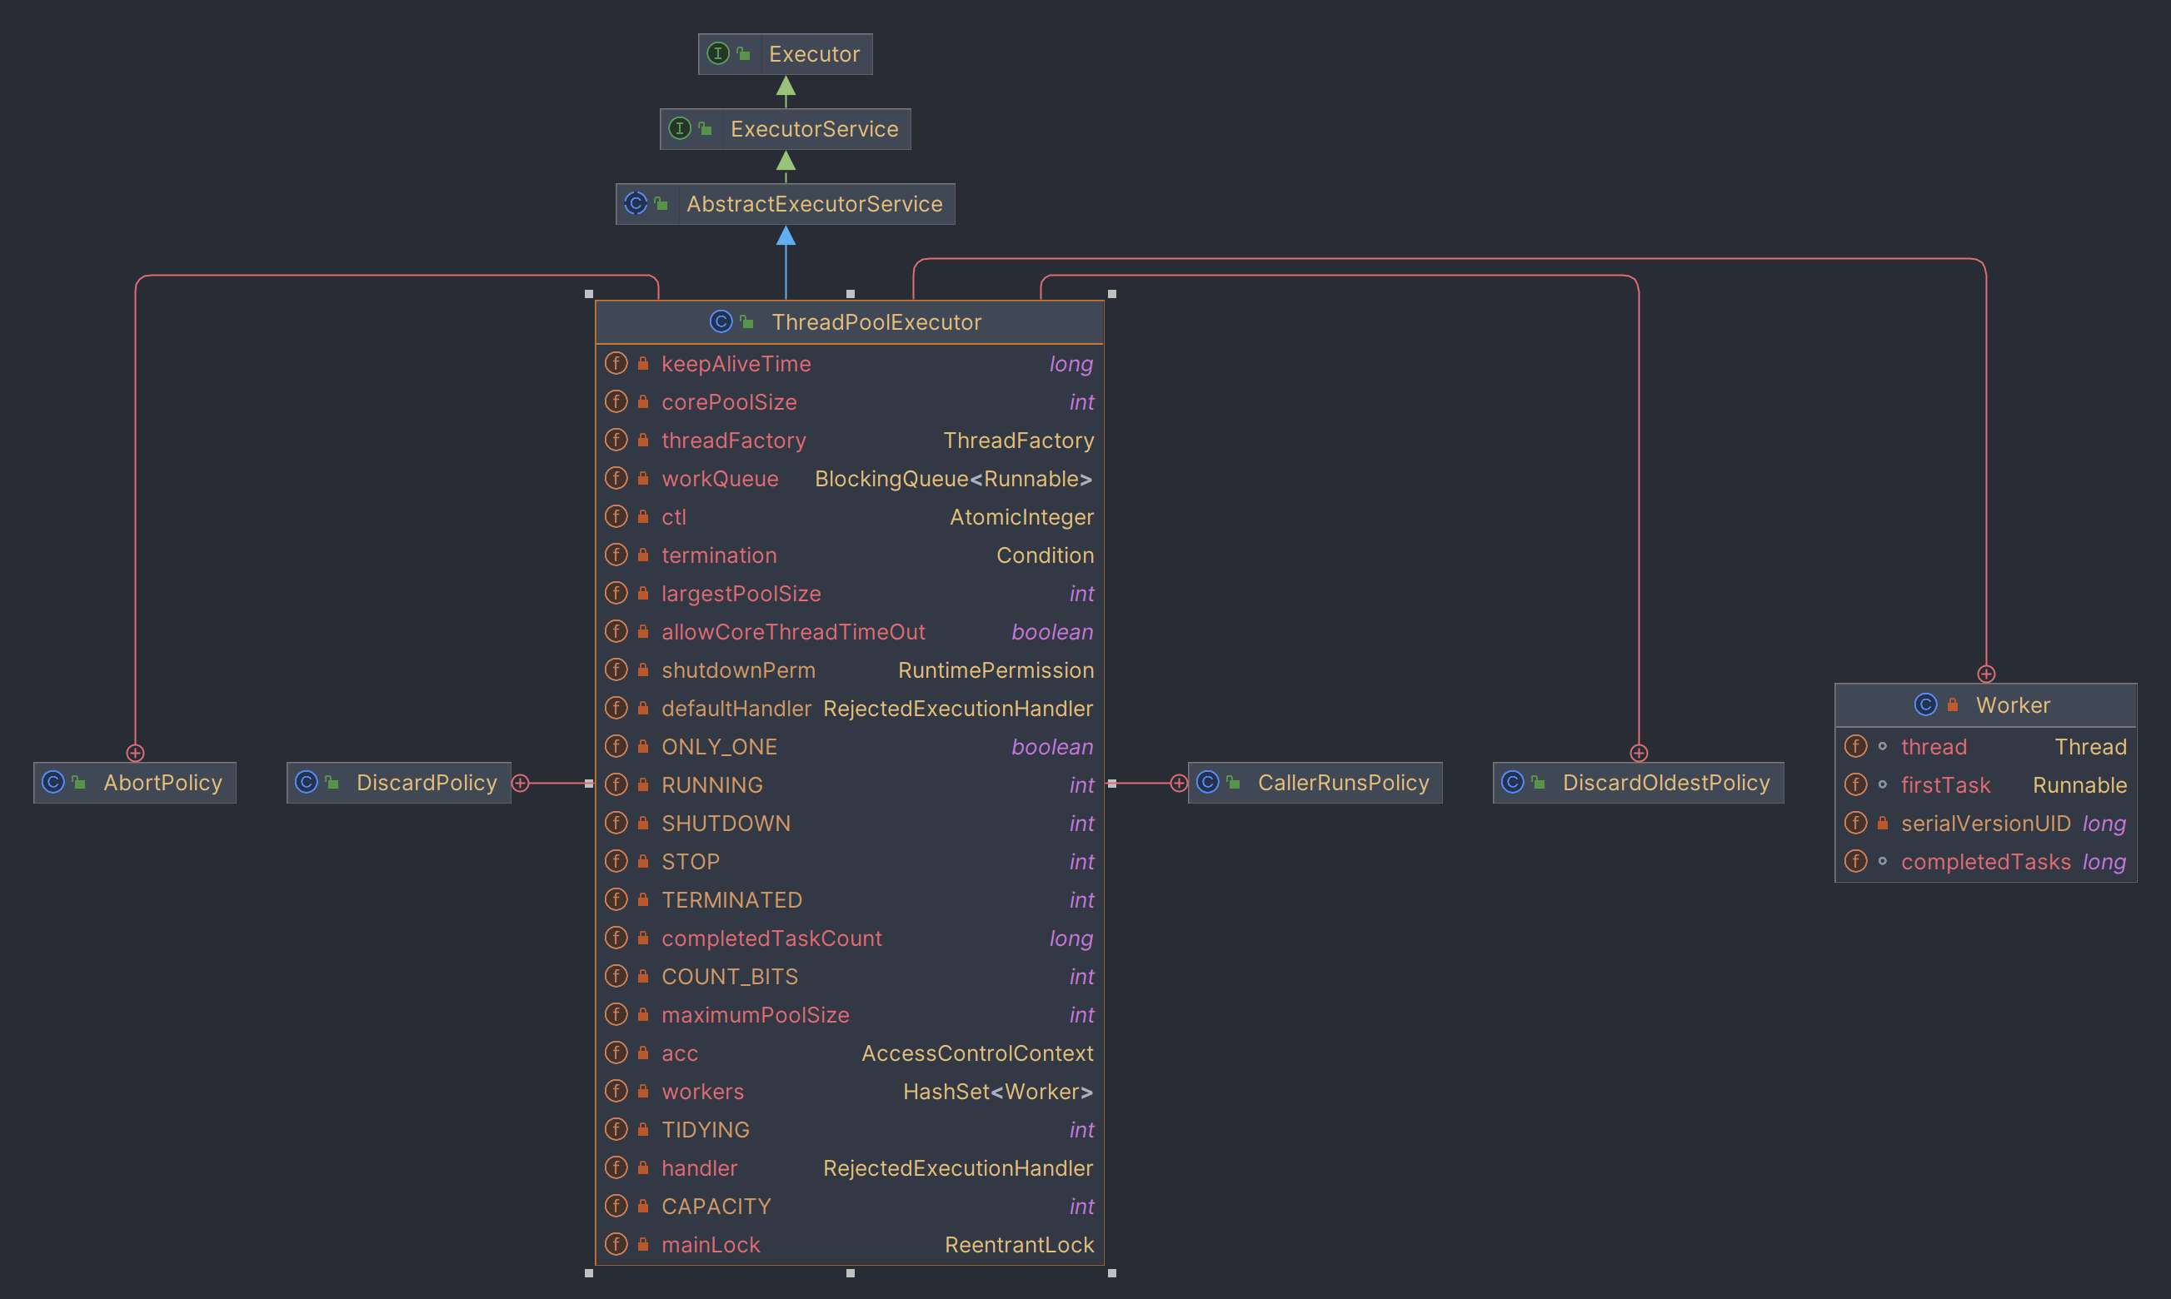
Task: Select the shutdownPerm field
Action: coord(849,669)
